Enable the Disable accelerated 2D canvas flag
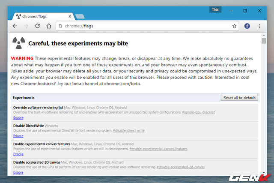The width and height of the screenshot is (274, 183). tap(18, 172)
